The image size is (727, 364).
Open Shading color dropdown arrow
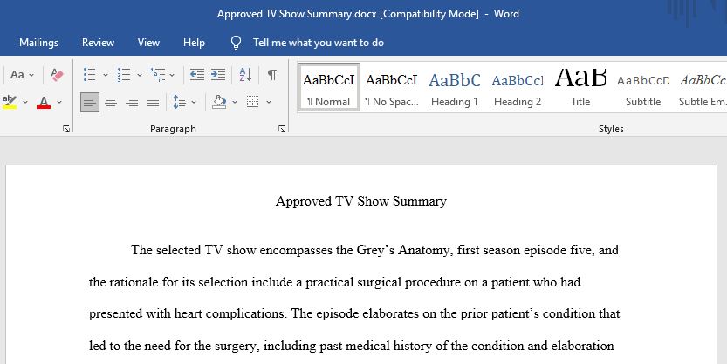click(235, 102)
